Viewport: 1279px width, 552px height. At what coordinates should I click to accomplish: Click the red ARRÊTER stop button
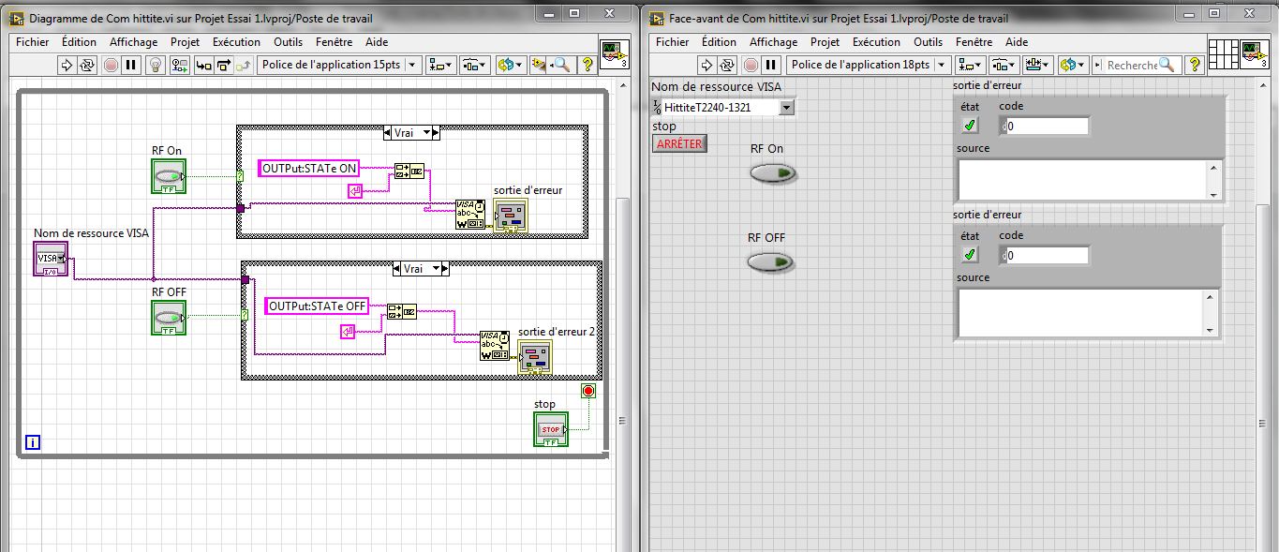[679, 143]
